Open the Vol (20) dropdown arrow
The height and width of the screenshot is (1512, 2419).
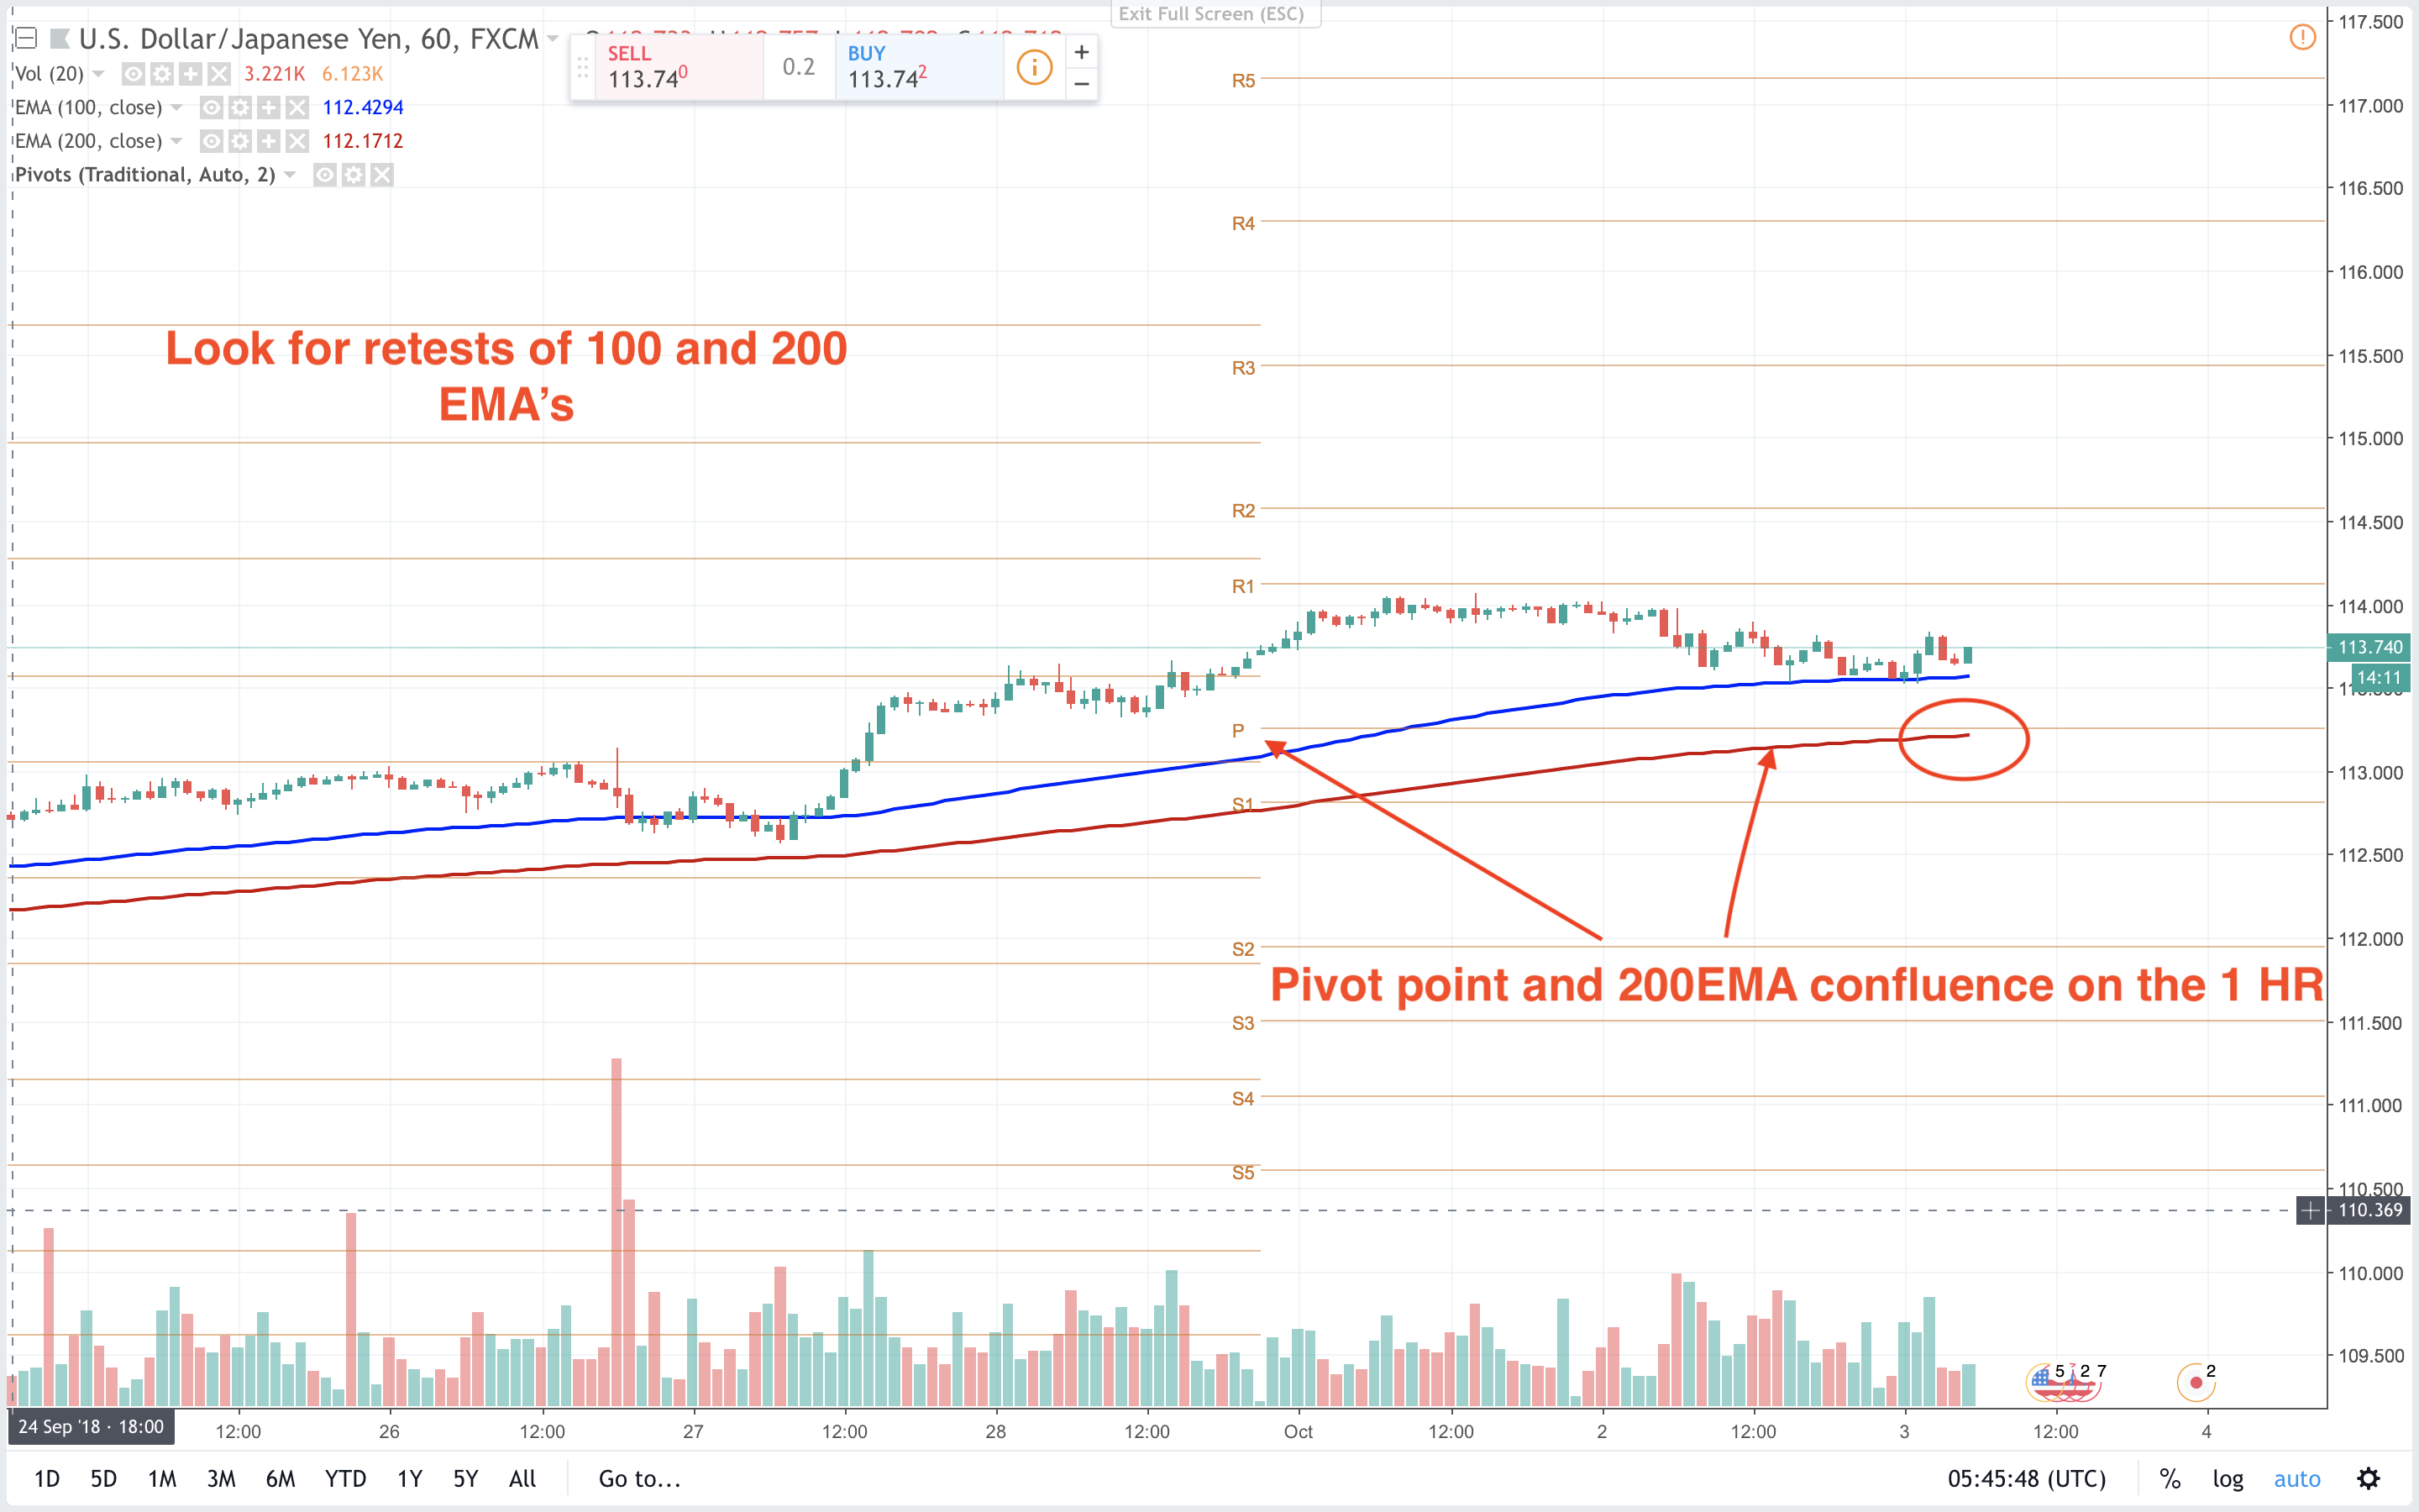click(x=98, y=74)
